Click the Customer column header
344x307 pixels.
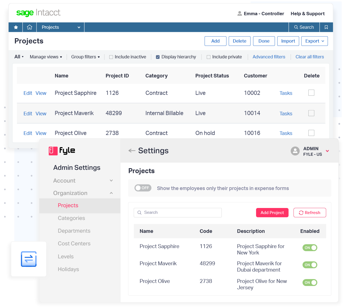(x=256, y=76)
